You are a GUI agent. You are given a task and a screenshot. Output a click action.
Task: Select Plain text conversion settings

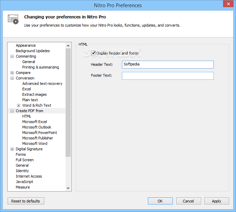(x=30, y=100)
